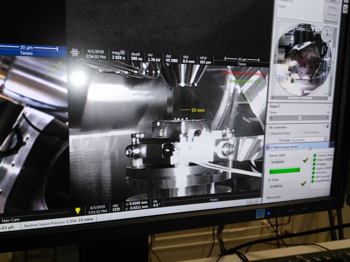This screenshot has height=262, width=350.
Task: Click the green Imaging status indicator
Action: (314, 164)
